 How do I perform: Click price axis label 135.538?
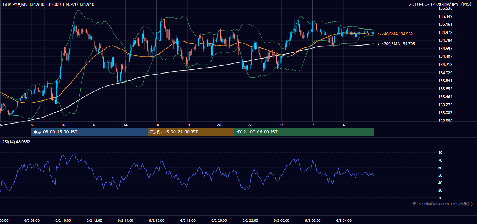[445, 8]
